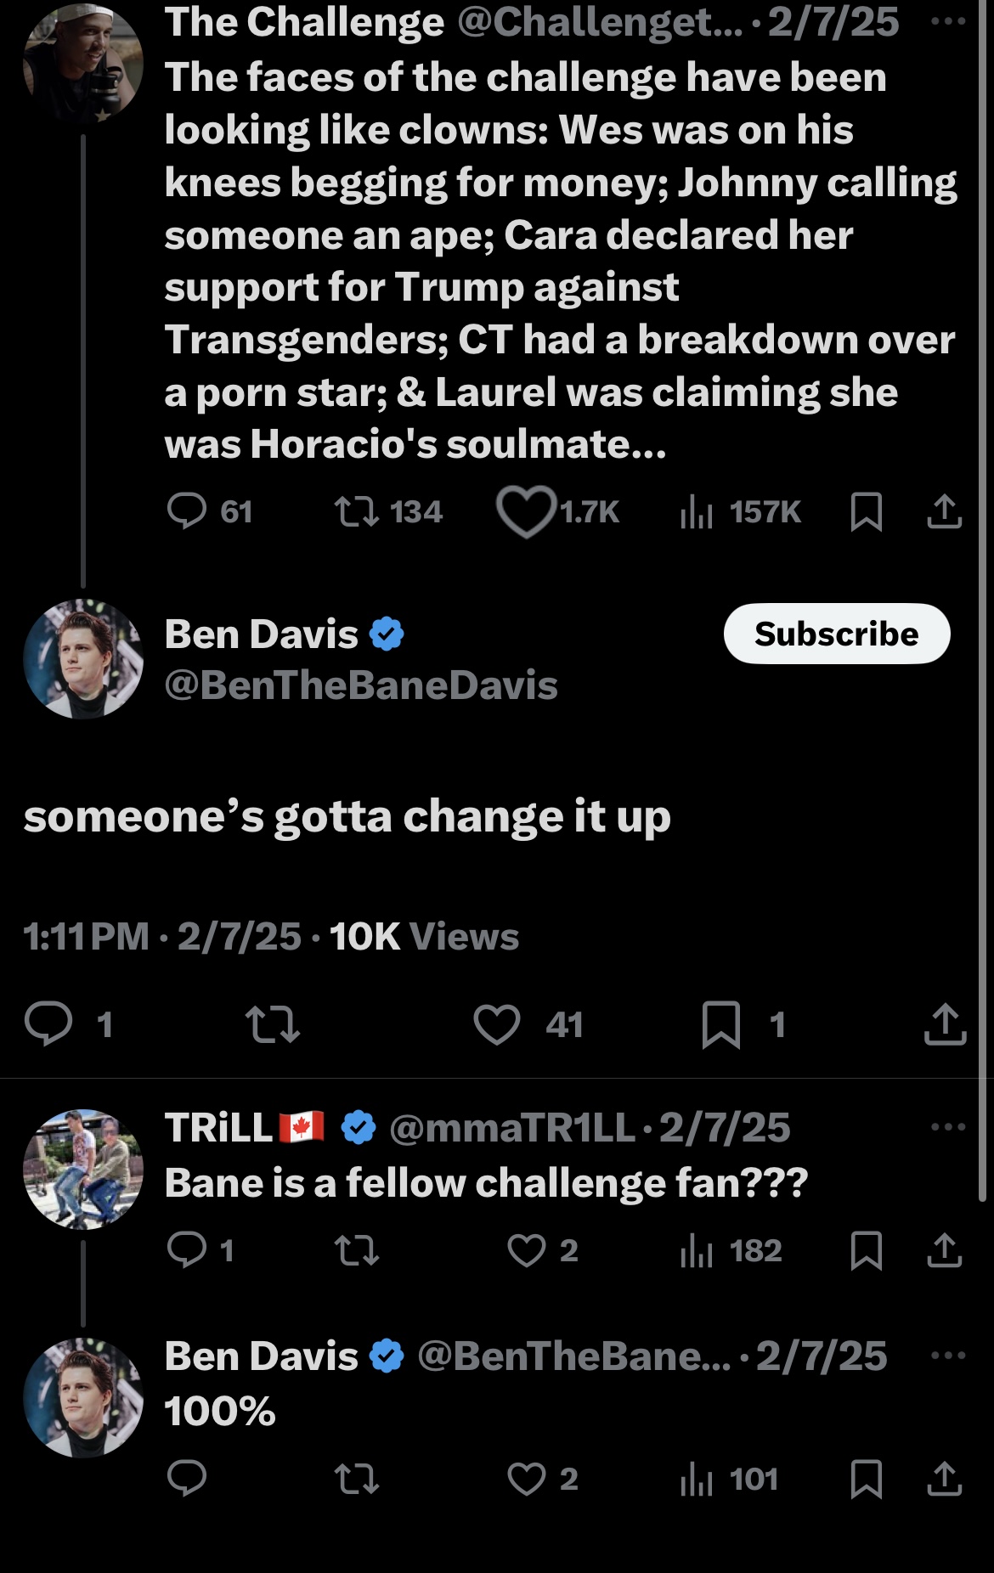
Task: Share Ben Davis's main tweet
Action: point(945,1023)
